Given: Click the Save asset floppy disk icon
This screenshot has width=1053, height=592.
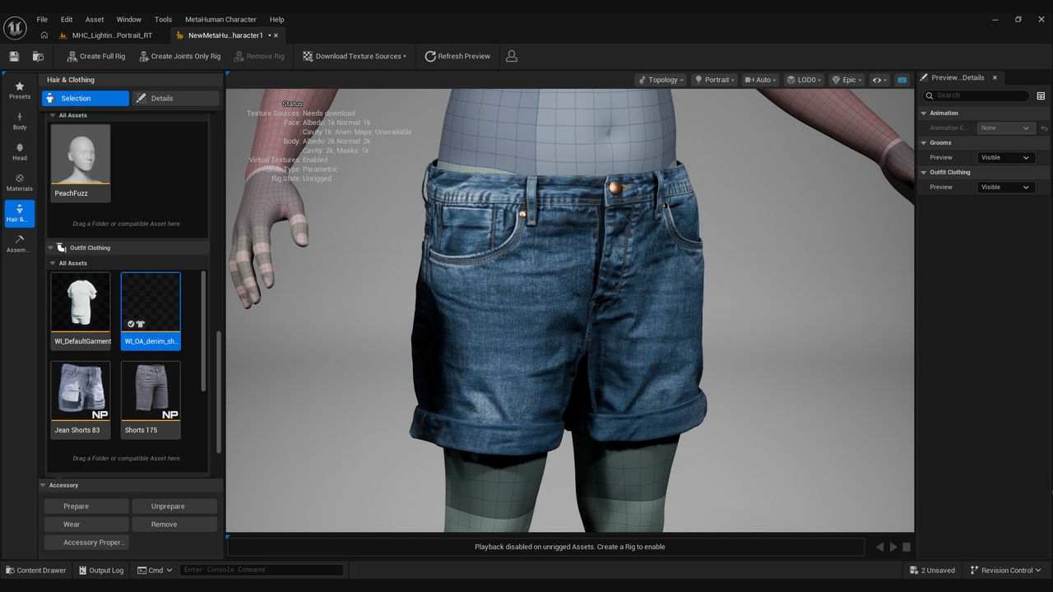Looking at the screenshot, I should coord(14,56).
